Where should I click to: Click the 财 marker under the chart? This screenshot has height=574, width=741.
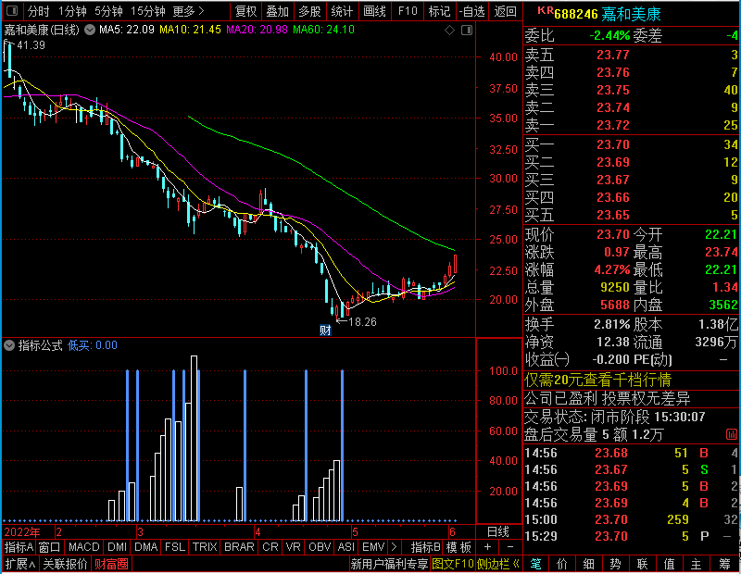point(325,331)
